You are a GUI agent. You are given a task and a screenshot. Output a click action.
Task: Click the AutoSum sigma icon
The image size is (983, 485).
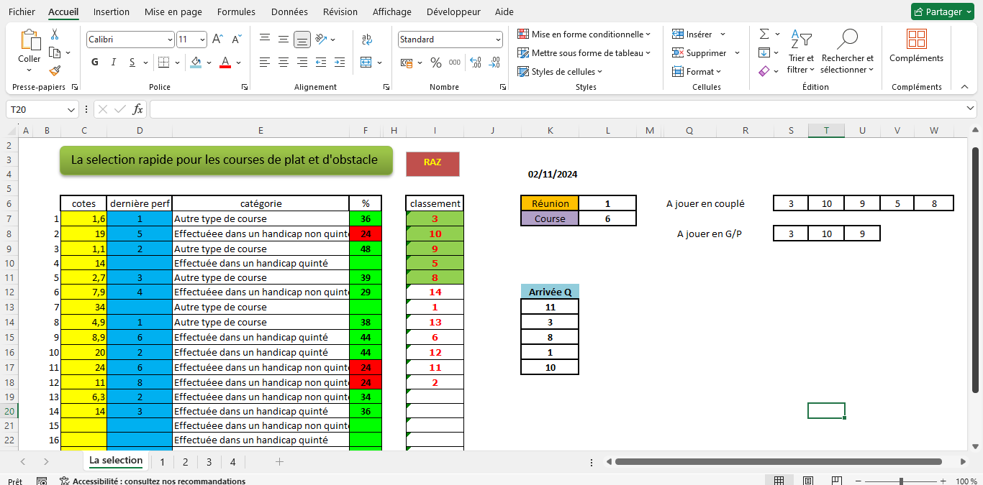pyautogui.click(x=764, y=34)
